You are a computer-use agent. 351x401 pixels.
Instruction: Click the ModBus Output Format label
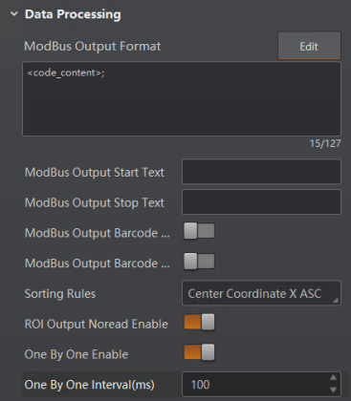93,46
